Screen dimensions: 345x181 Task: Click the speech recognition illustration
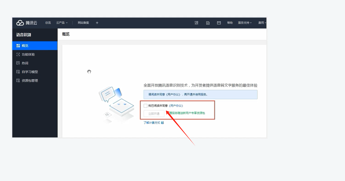tap(116, 105)
